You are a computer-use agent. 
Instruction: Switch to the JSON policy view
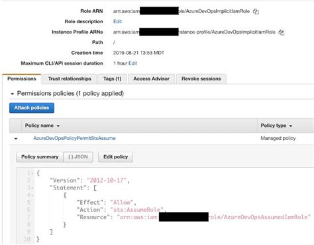coord(78,157)
